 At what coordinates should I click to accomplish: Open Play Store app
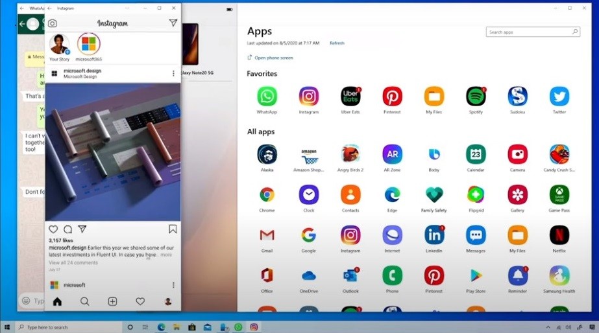(x=476, y=276)
